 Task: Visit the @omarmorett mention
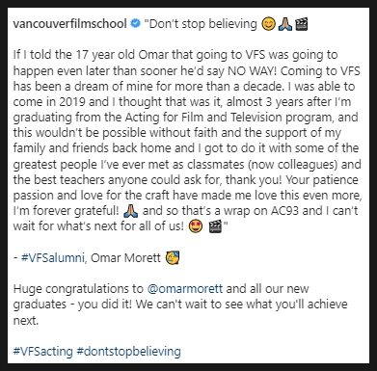pos(185,288)
